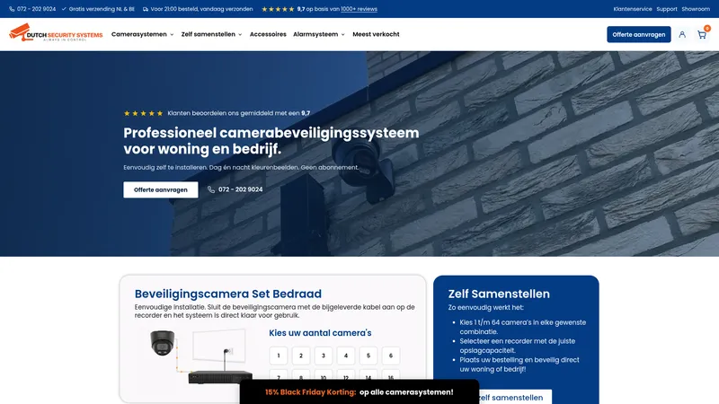Click the 15% Black Friday Korting banner

click(359, 392)
